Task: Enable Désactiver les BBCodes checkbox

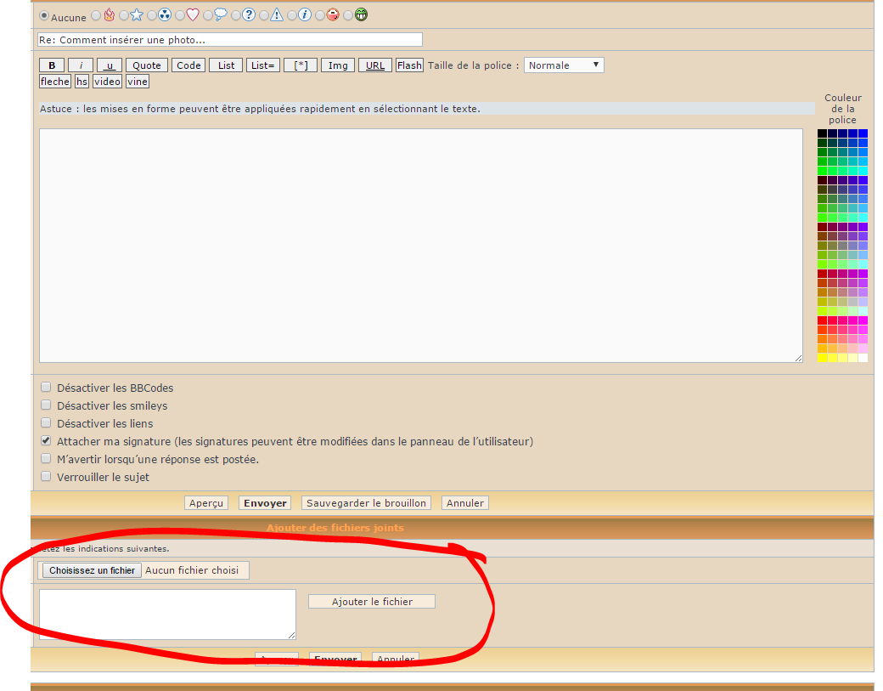Action: point(46,388)
